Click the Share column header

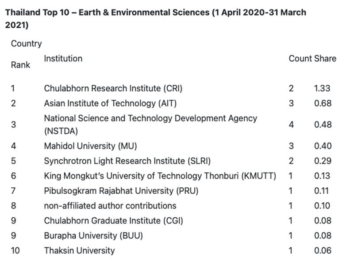click(325, 58)
